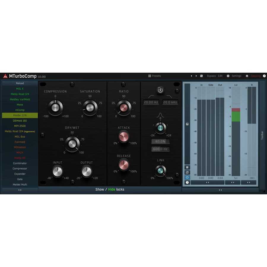Select the Expander device

[20, 174]
